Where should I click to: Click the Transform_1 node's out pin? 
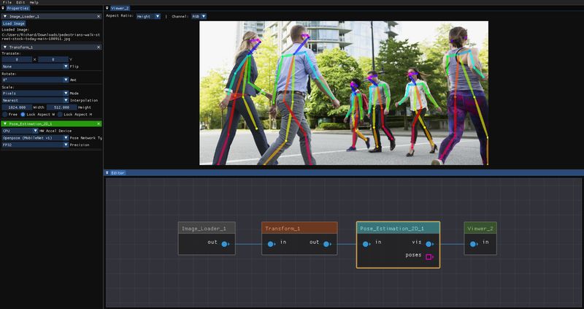tap(327, 243)
